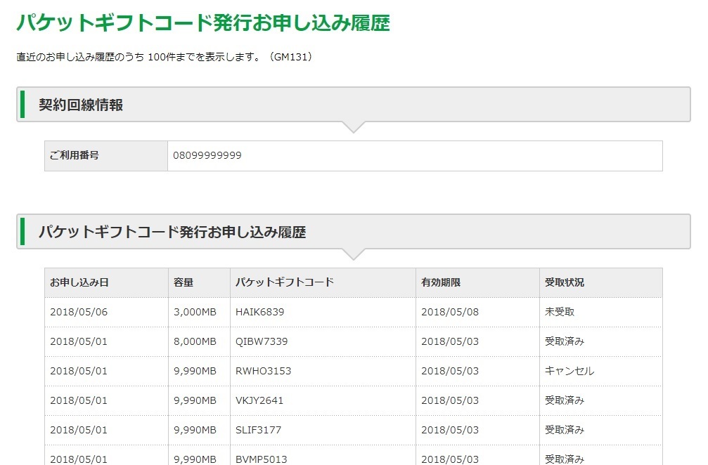Select gift code SLIF3177
The image size is (708, 465).
click(258, 430)
